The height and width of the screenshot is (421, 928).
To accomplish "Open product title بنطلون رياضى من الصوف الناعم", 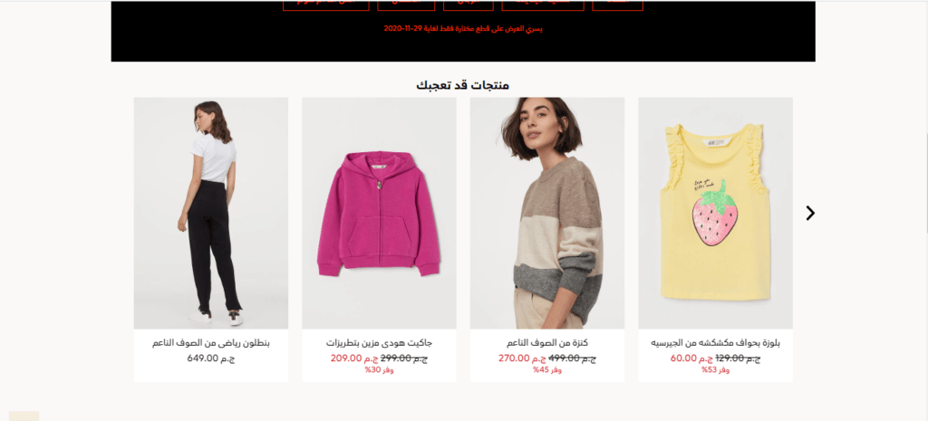I will tap(210, 343).
